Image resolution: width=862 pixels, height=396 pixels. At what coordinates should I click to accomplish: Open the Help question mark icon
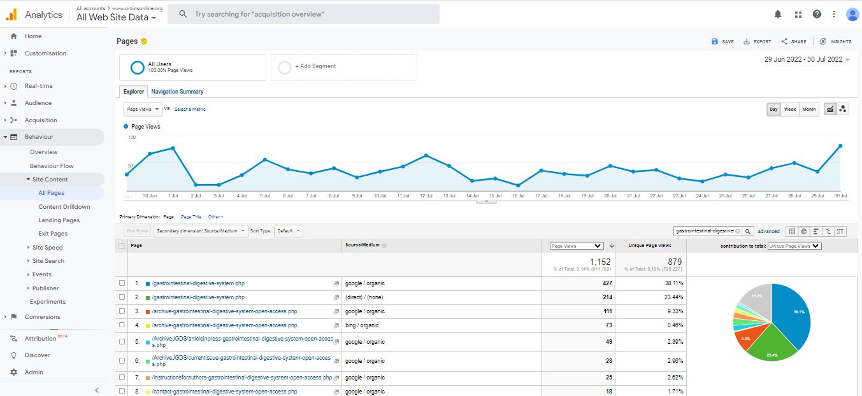(x=817, y=14)
